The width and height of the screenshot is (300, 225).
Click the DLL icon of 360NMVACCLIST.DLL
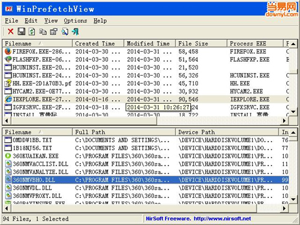(8, 164)
